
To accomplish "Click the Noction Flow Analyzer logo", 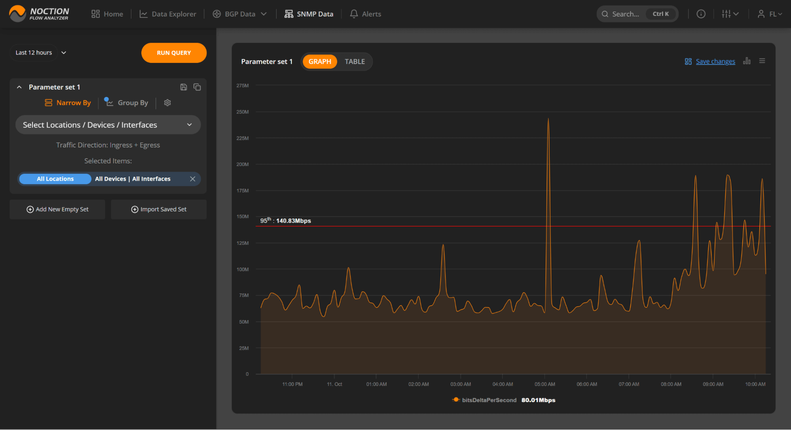I will click(39, 13).
